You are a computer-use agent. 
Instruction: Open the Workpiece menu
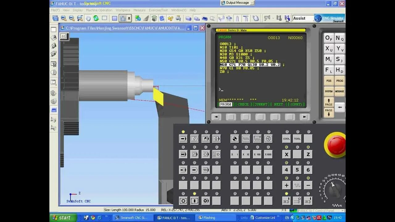point(123,10)
